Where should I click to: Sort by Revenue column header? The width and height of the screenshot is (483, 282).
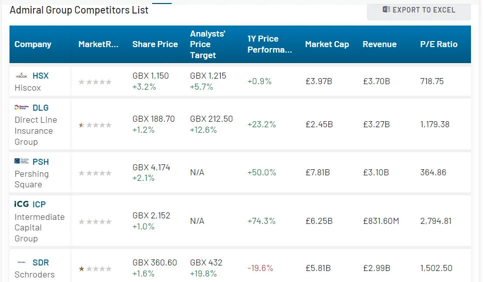(379, 44)
